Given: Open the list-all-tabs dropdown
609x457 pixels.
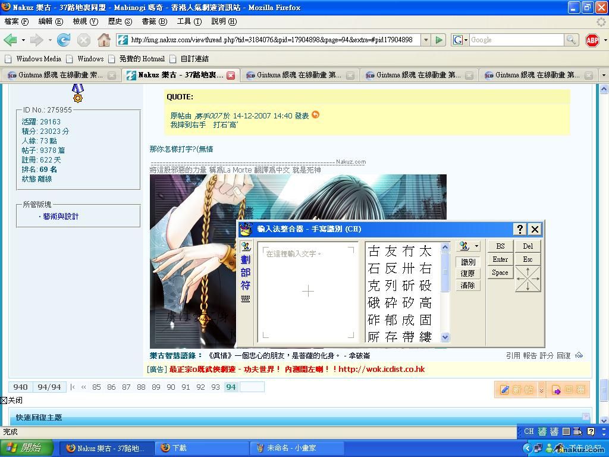Looking at the screenshot, I should point(603,75).
